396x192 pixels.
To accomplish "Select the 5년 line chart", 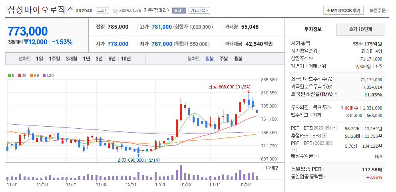I will [112, 59].
